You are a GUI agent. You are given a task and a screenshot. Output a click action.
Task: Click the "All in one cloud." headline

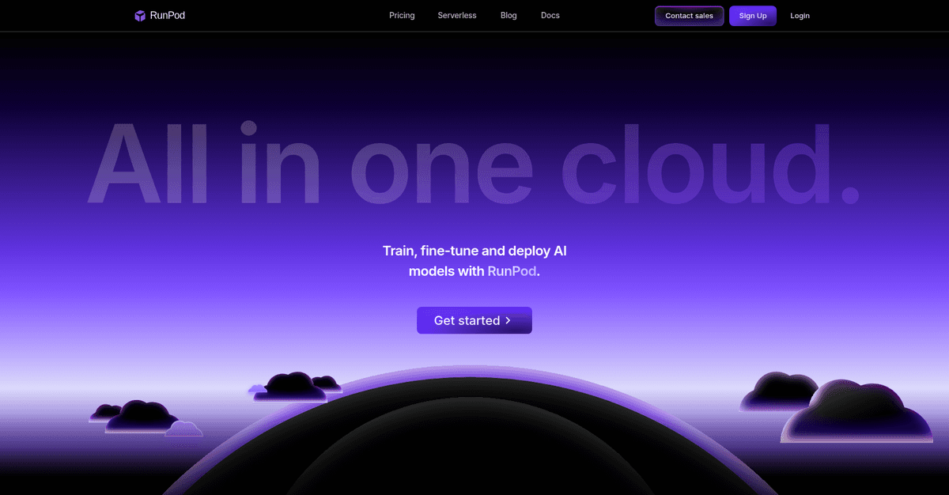click(x=473, y=164)
